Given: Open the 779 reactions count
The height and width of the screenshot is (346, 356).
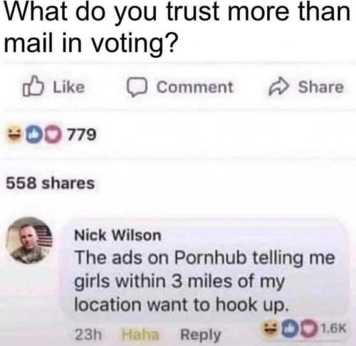Looking at the screenshot, I should click(x=82, y=135).
